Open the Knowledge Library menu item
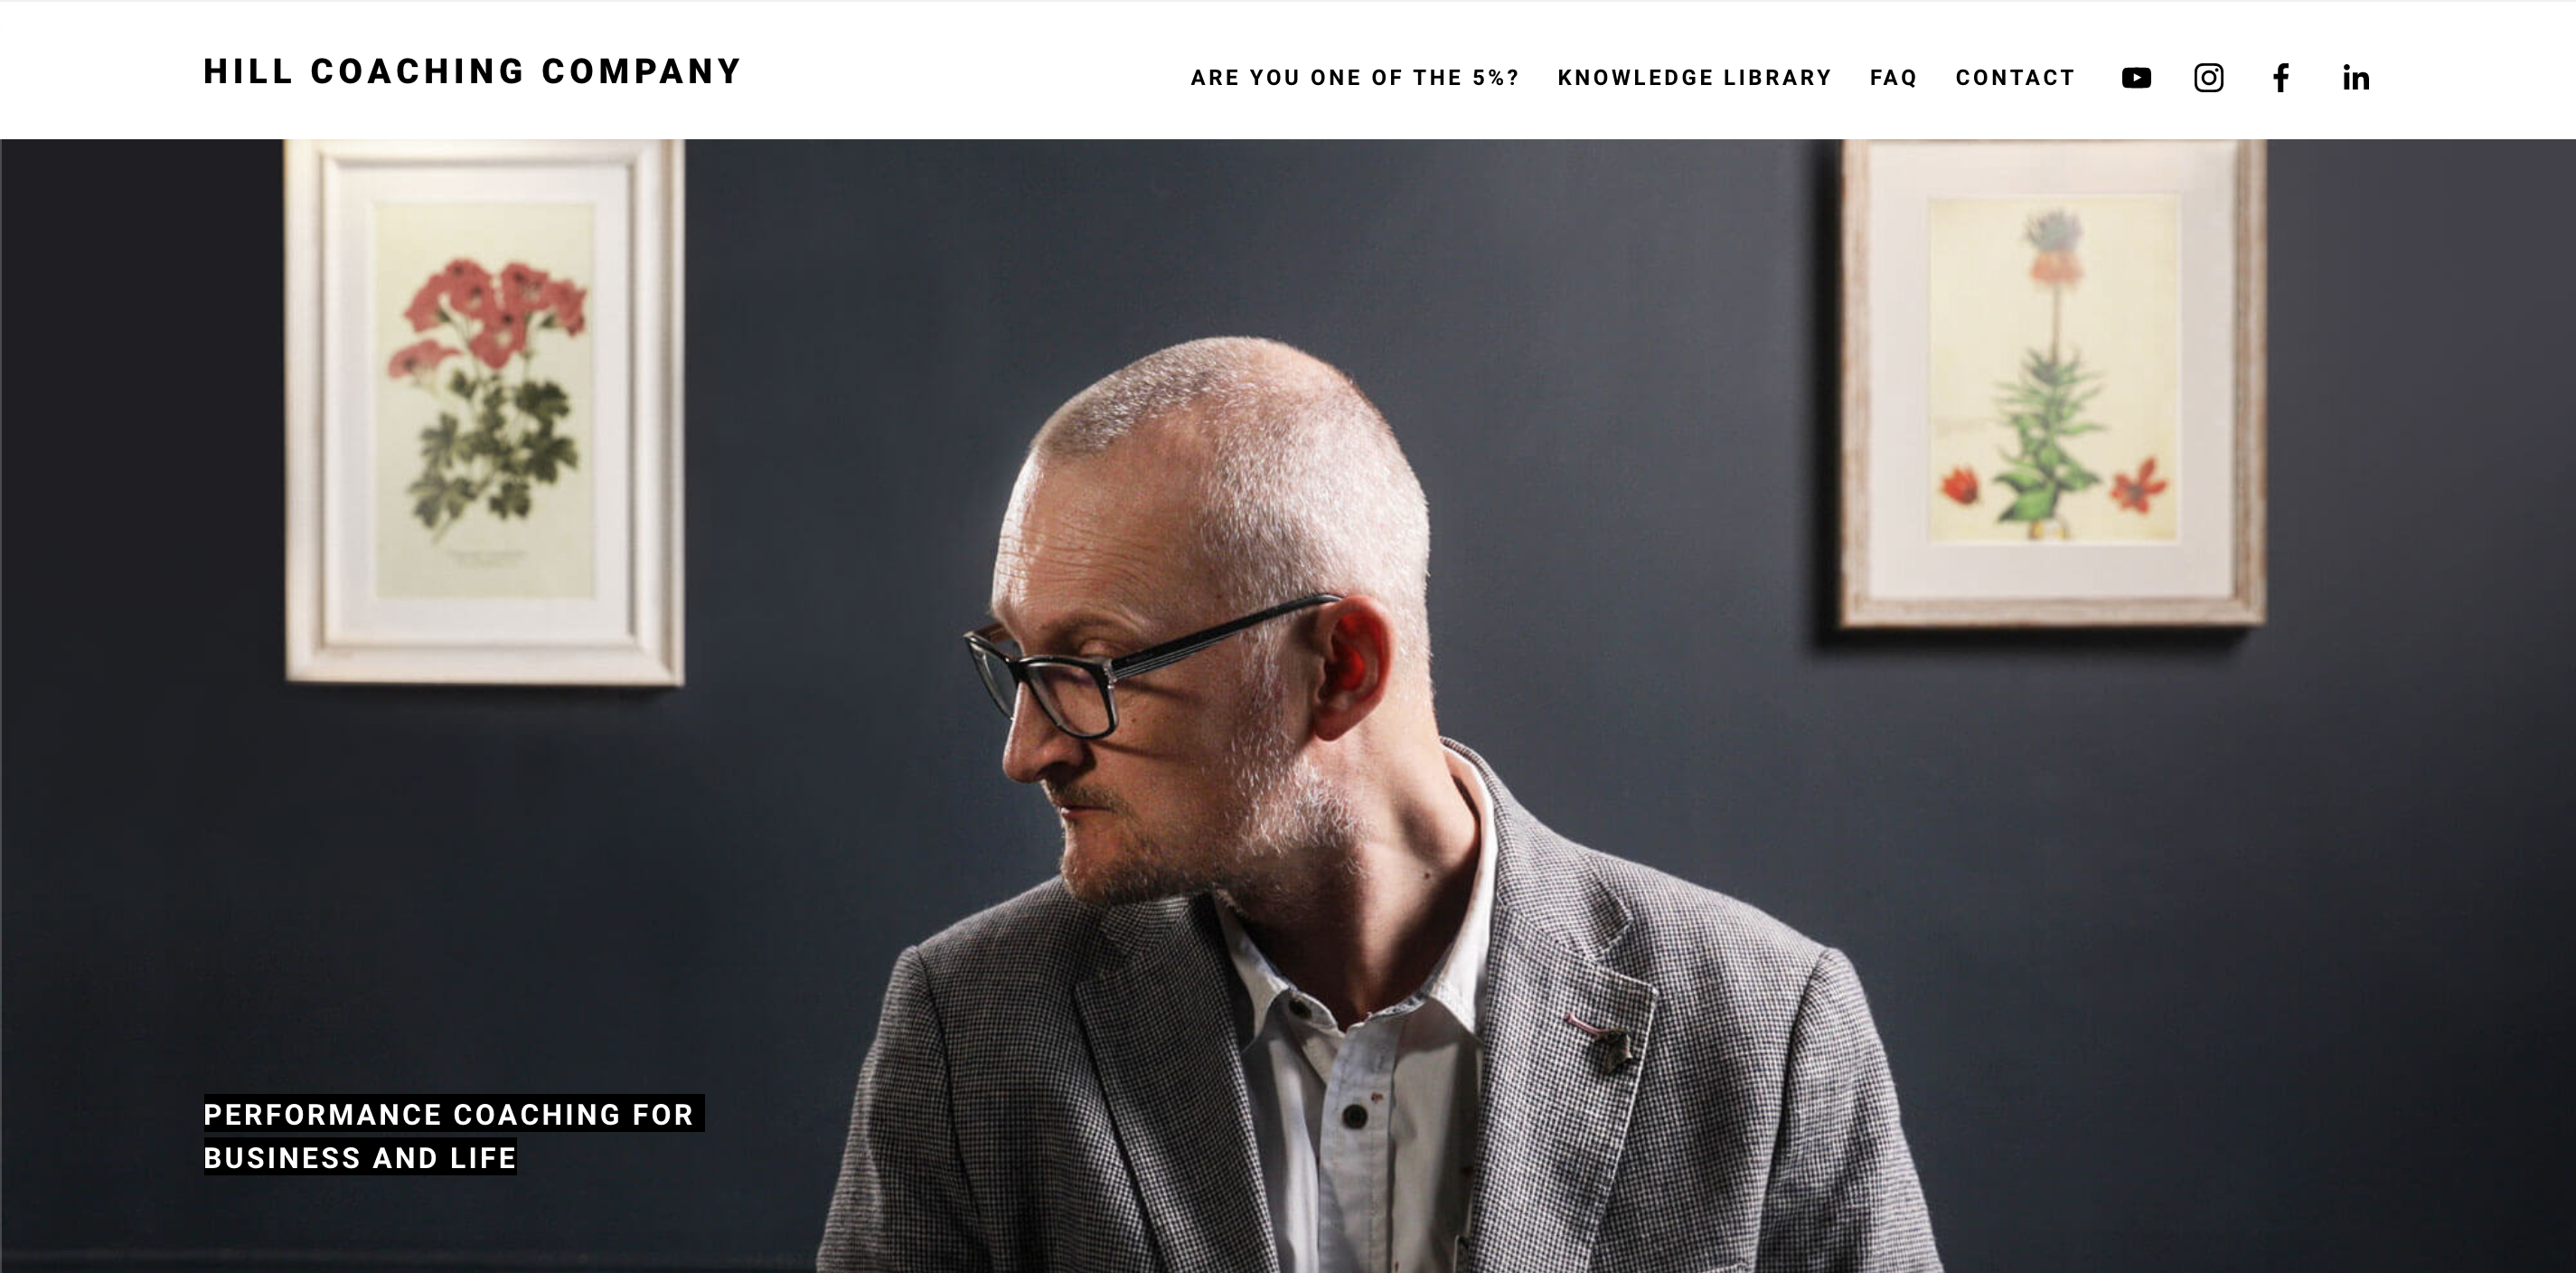 pyautogui.click(x=1695, y=78)
